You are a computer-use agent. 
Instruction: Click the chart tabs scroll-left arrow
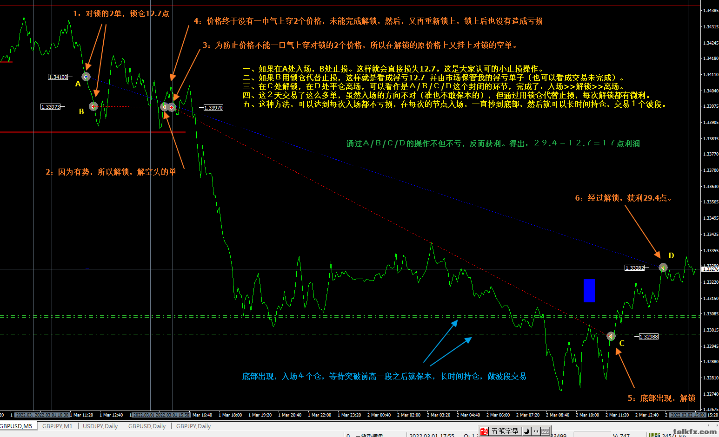coord(707,426)
